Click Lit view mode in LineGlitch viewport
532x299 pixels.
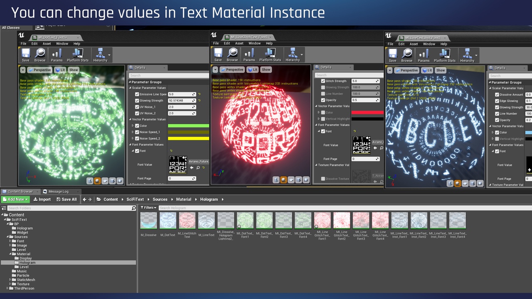tap(253, 69)
